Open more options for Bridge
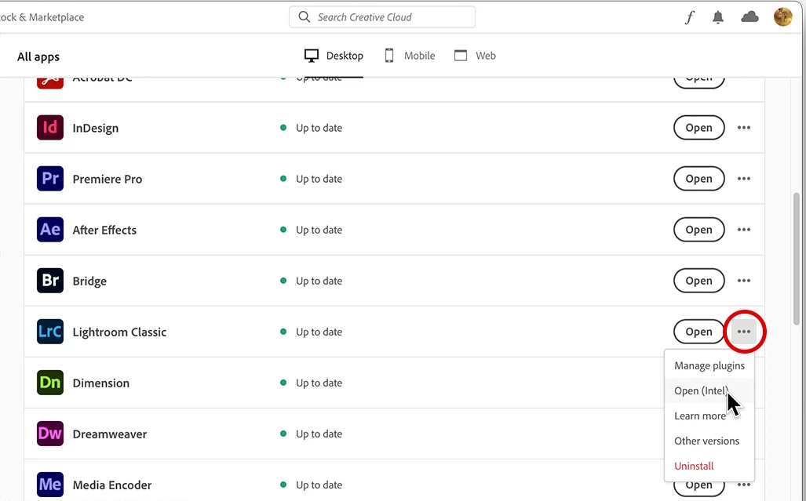This screenshot has height=501, width=806. (x=744, y=281)
